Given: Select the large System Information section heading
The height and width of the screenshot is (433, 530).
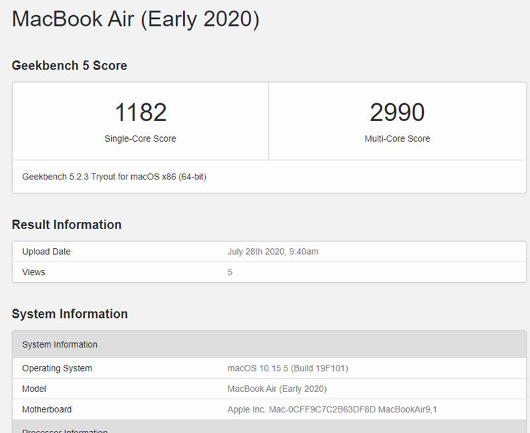Looking at the screenshot, I should coord(70,314).
